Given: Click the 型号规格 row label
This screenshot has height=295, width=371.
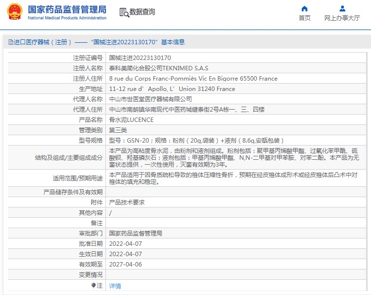Looking at the screenshot, I should point(91,141).
